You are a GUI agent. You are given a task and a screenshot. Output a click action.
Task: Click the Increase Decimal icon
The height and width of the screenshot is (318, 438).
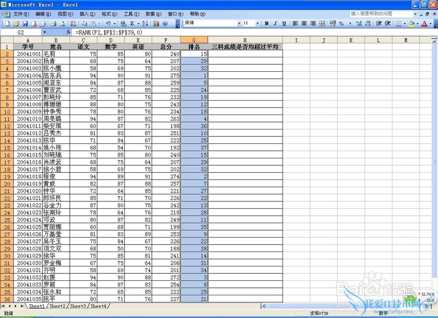pos(359,24)
